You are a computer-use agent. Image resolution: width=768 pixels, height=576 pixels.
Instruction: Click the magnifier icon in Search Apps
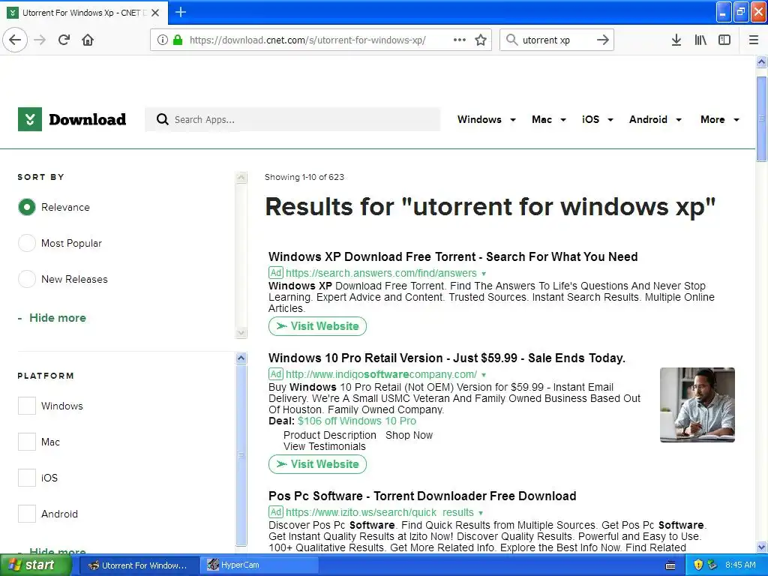pos(162,119)
